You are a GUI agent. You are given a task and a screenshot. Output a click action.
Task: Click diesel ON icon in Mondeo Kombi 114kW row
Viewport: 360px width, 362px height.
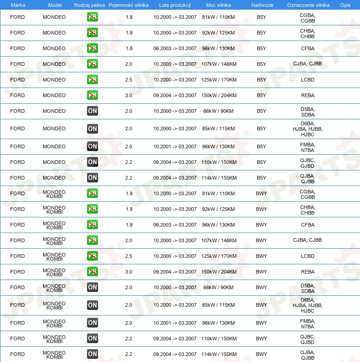pos(93,354)
